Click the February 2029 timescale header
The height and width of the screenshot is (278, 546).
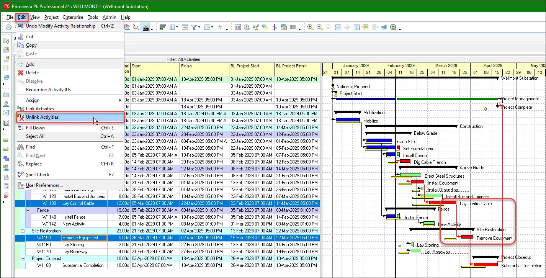[401, 65]
